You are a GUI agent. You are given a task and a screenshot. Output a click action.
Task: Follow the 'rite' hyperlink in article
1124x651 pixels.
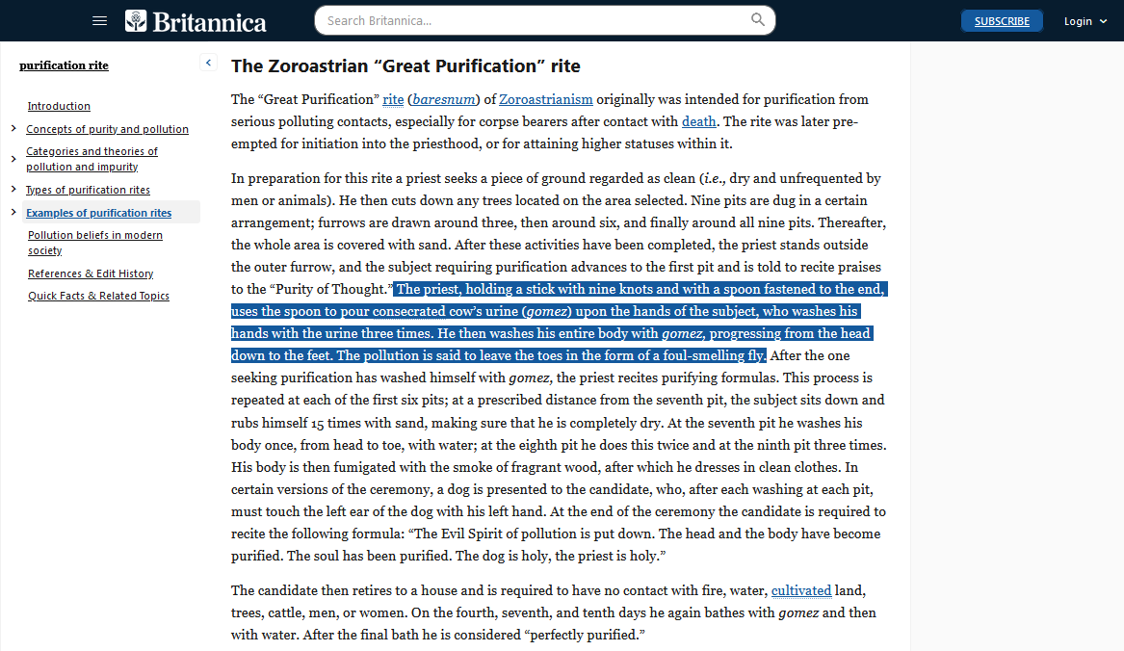coord(393,99)
